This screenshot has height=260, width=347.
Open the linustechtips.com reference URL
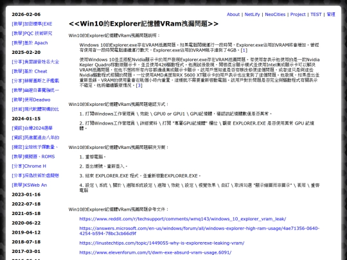(162, 243)
